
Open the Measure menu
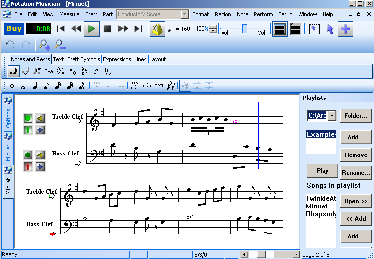click(x=70, y=15)
